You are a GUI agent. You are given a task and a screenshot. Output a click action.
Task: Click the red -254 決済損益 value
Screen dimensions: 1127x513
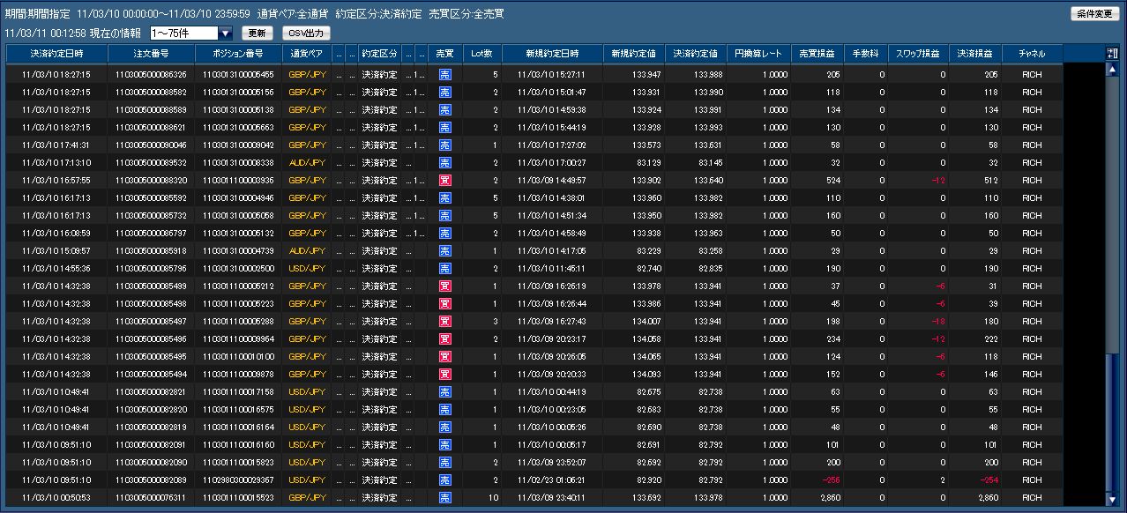987,480
